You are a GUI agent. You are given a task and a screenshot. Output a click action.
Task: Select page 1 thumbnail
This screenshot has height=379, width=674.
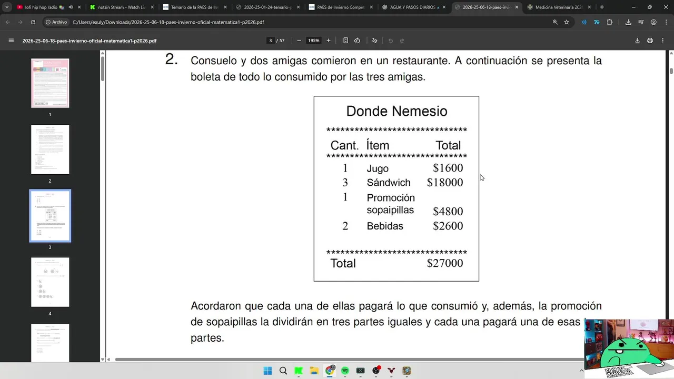(x=50, y=83)
